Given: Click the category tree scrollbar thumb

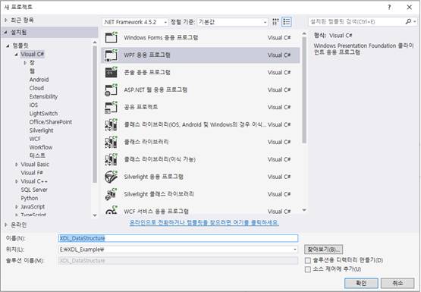Looking at the screenshot, I should point(95,115).
